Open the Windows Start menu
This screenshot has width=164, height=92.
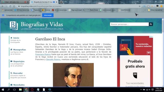3,90
